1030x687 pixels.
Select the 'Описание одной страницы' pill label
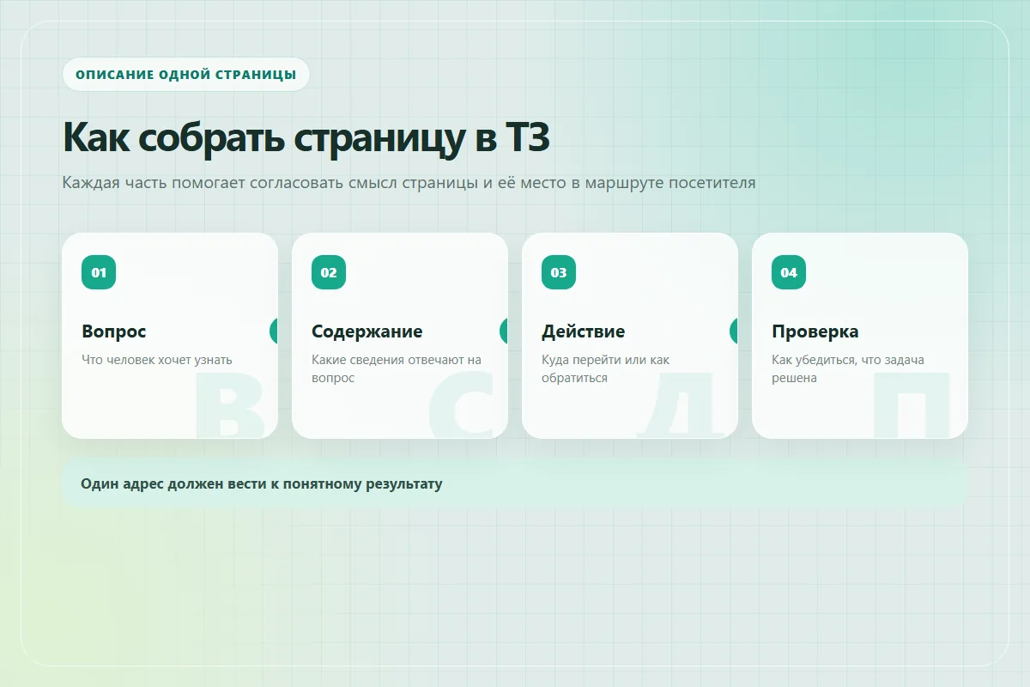click(x=185, y=74)
